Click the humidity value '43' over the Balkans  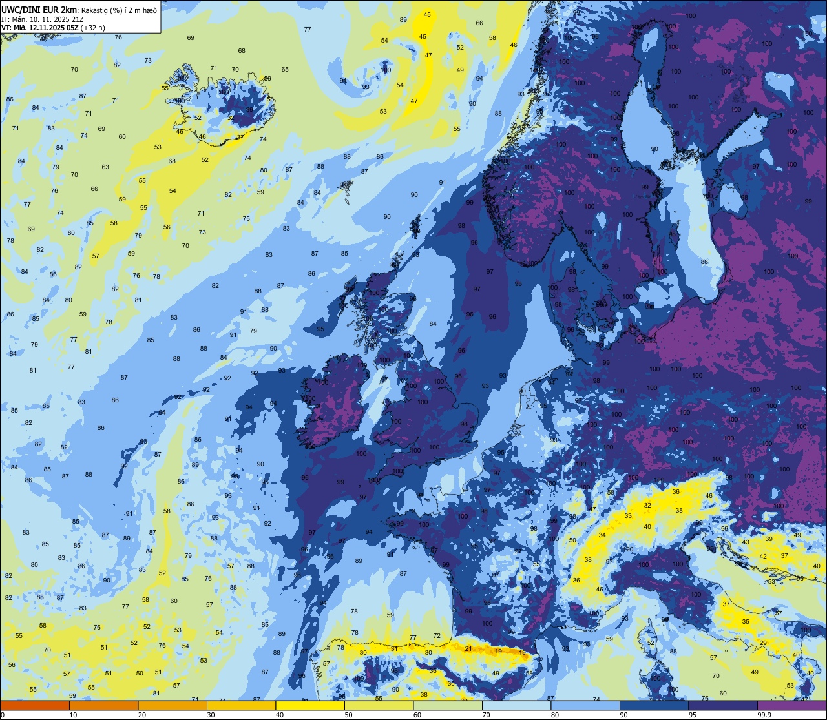point(746,542)
